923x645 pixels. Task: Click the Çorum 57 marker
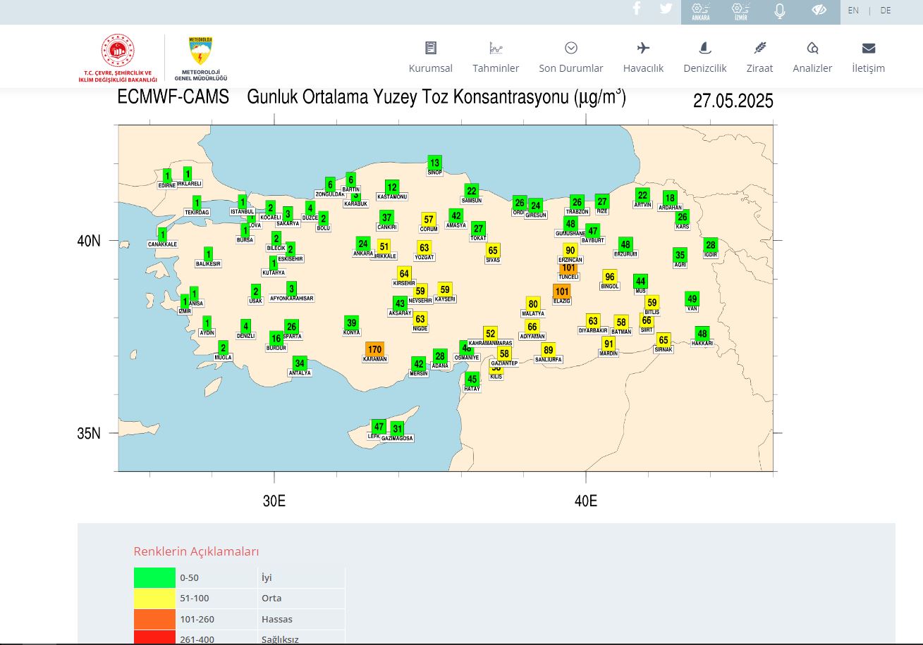click(x=429, y=220)
